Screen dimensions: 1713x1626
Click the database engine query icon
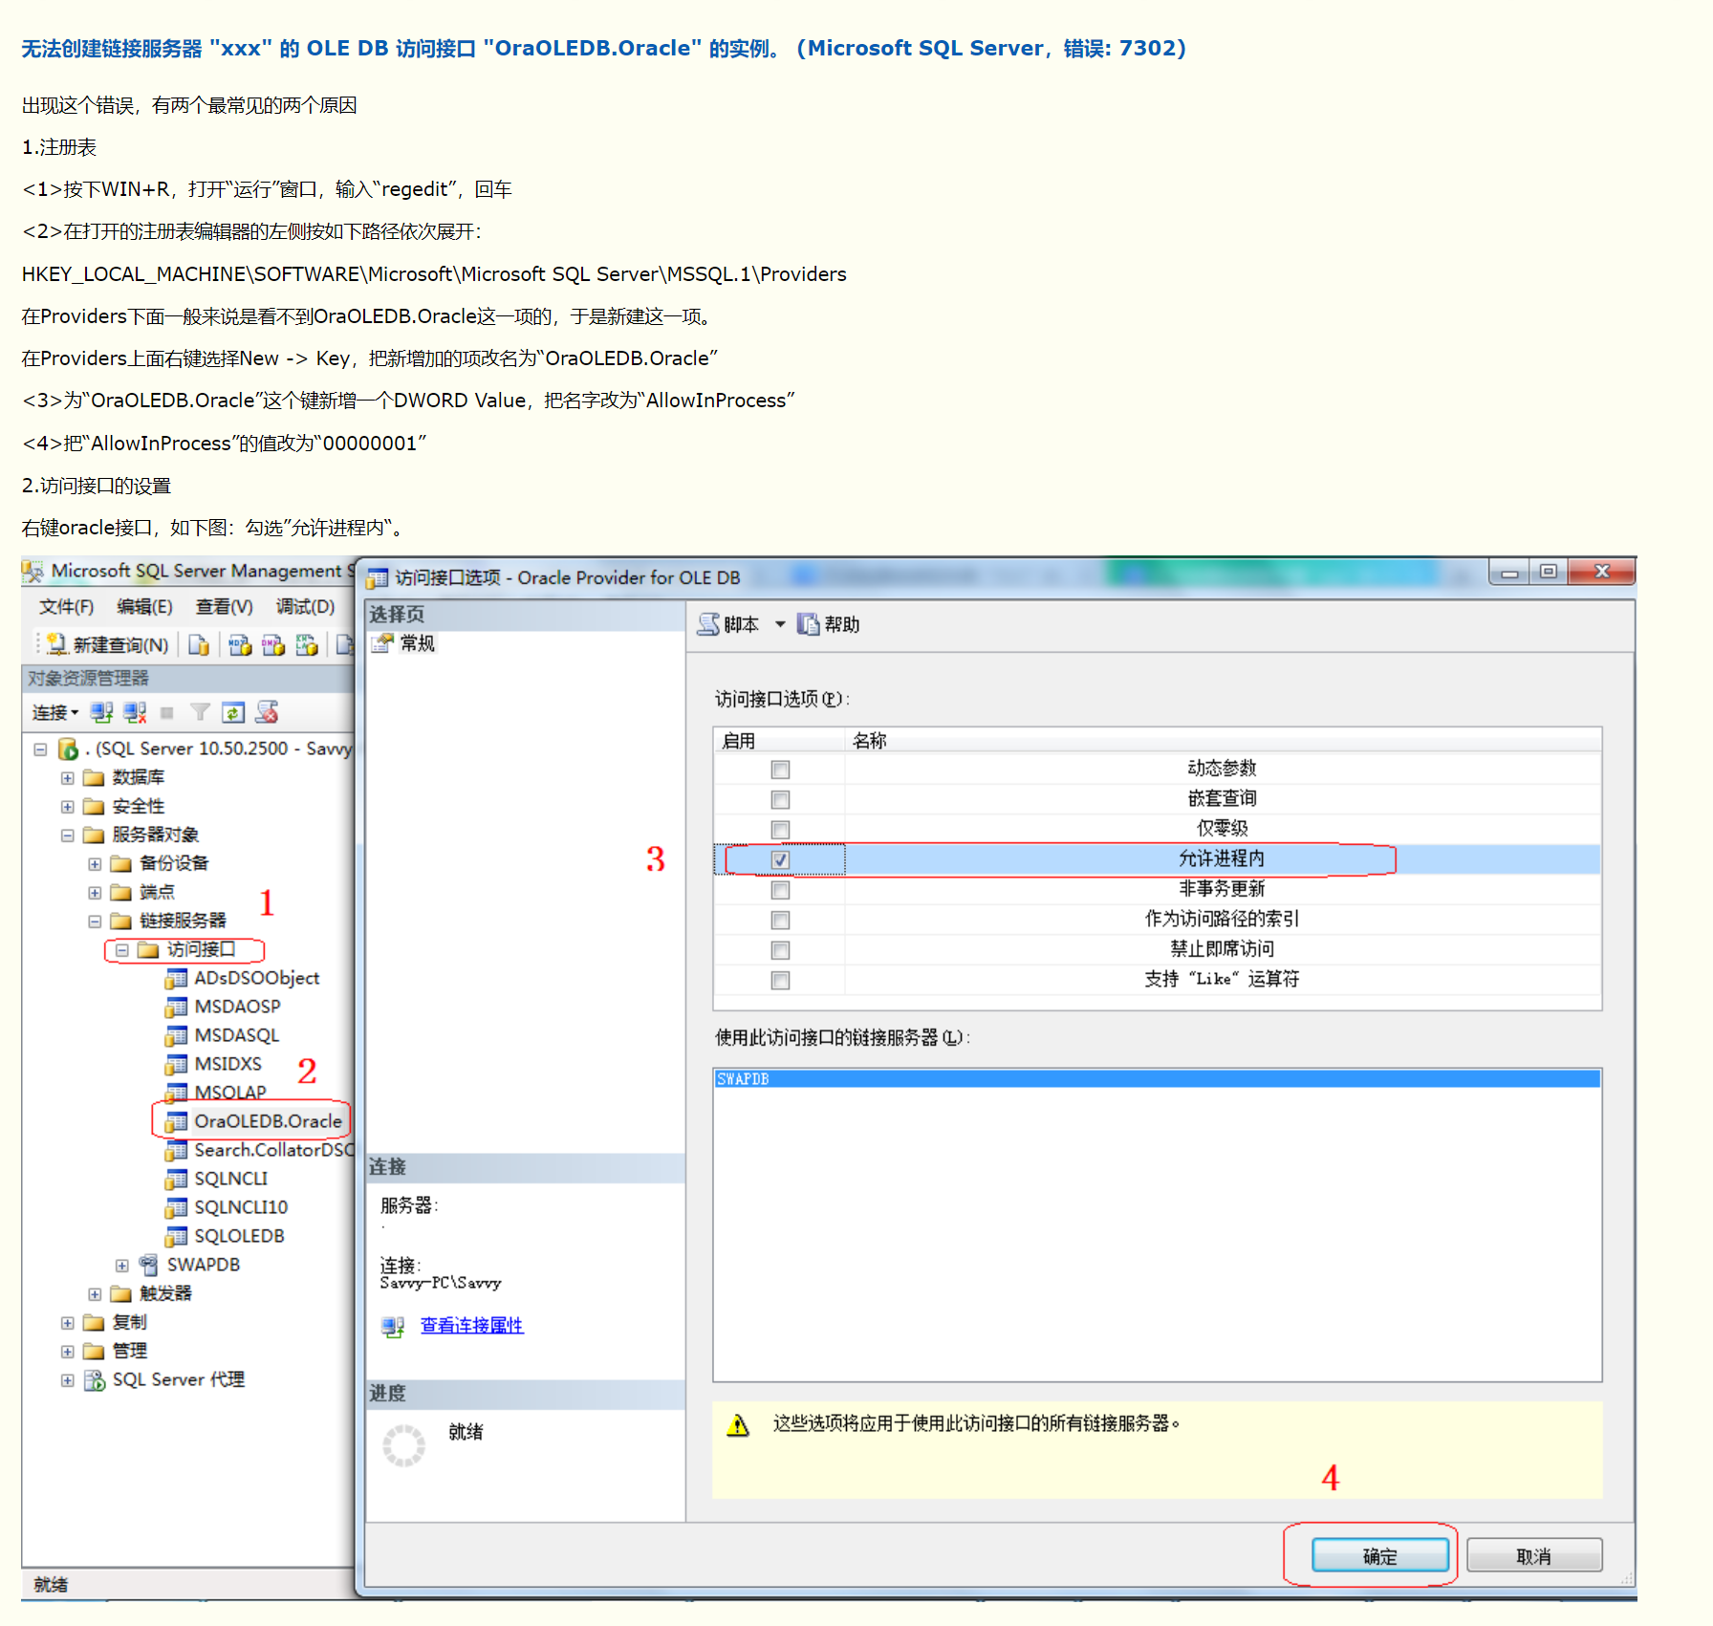point(199,645)
